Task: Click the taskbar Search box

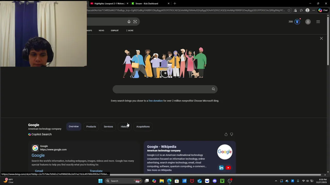Action: 124,181
